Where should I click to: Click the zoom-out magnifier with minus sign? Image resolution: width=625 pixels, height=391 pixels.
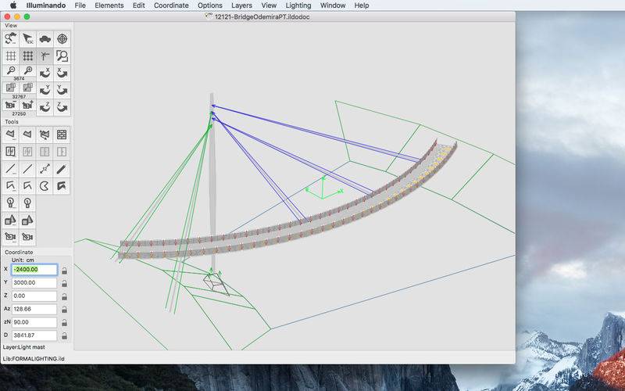tap(11, 72)
